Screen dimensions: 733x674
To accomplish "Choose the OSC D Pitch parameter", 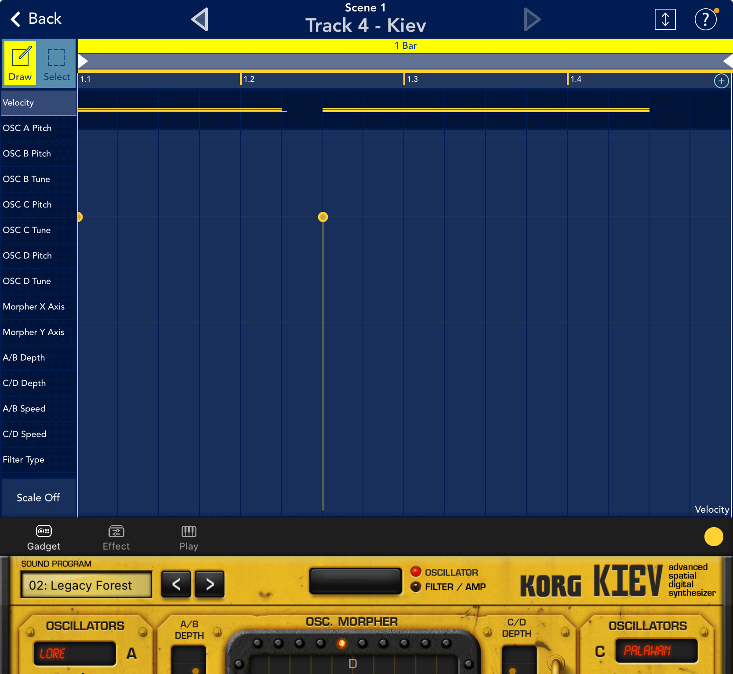I will pos(38,256).
